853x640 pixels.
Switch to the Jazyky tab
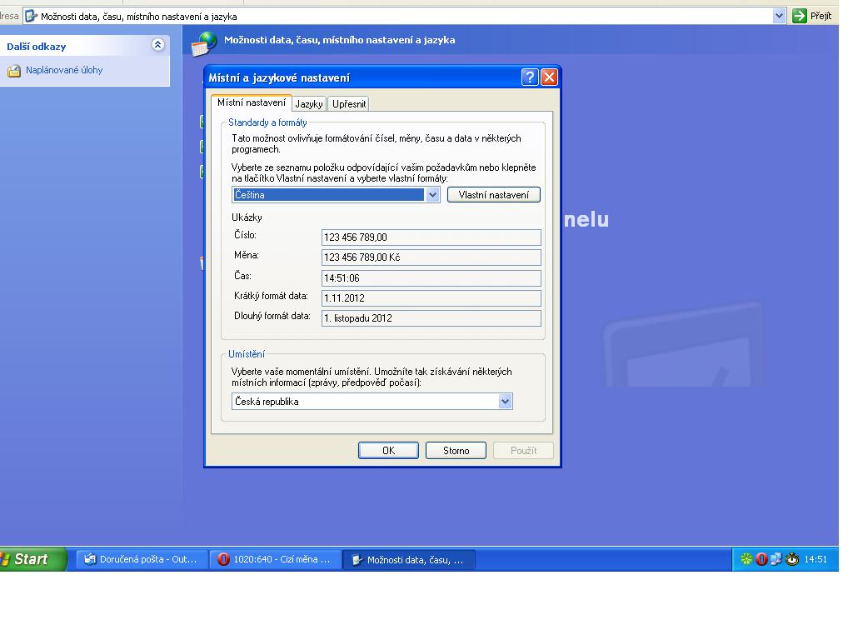point(308,104)
